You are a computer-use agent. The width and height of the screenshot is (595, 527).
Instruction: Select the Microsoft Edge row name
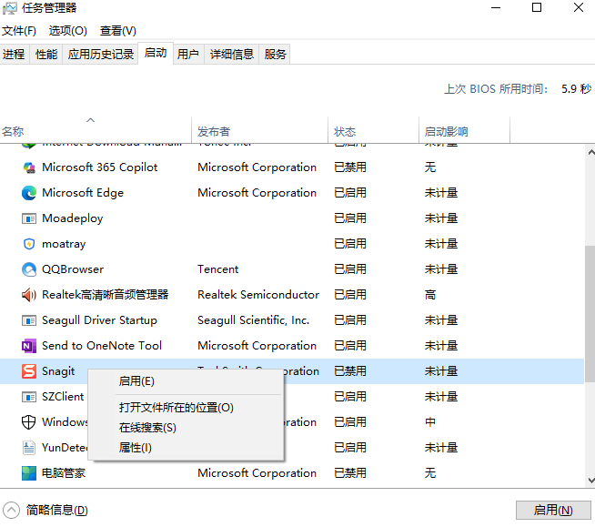pos(83,193)
